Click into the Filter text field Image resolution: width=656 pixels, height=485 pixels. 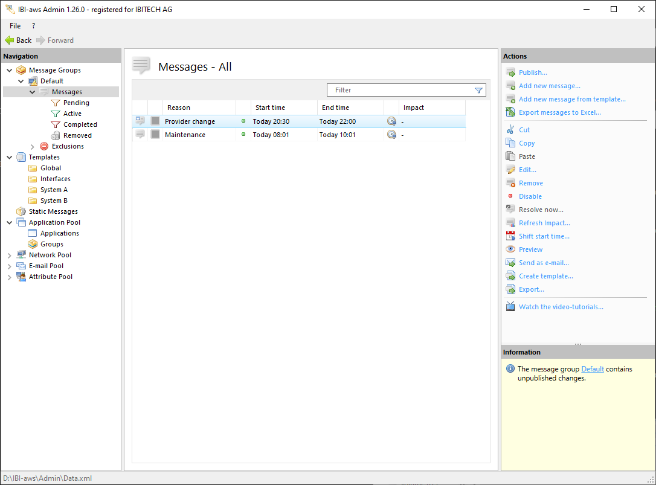click(399, 90)
